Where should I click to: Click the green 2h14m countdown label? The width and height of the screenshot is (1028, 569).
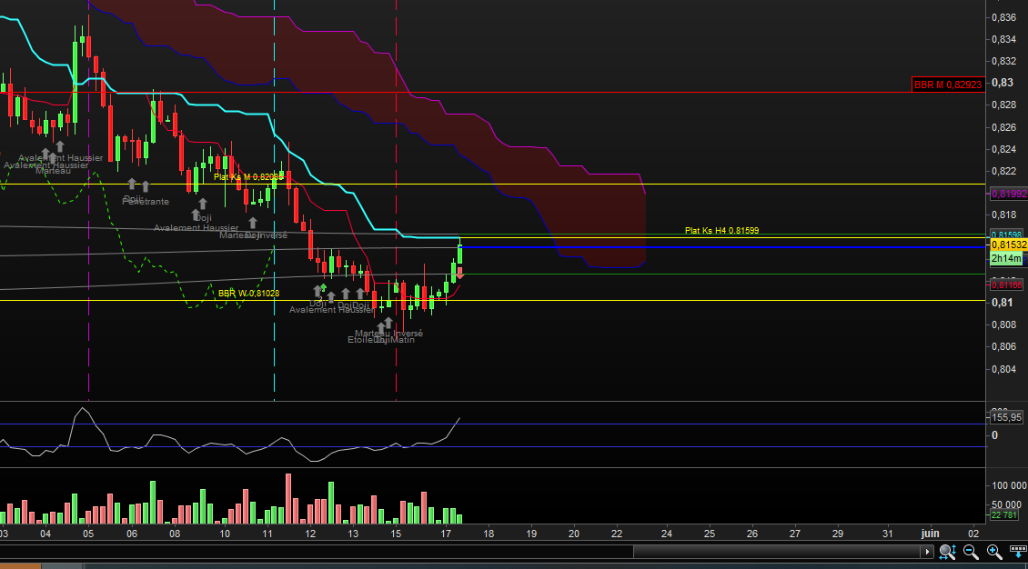click(x=1008, y=258)
